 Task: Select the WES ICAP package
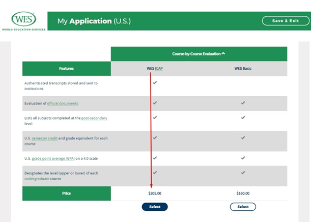click(155, 207)
